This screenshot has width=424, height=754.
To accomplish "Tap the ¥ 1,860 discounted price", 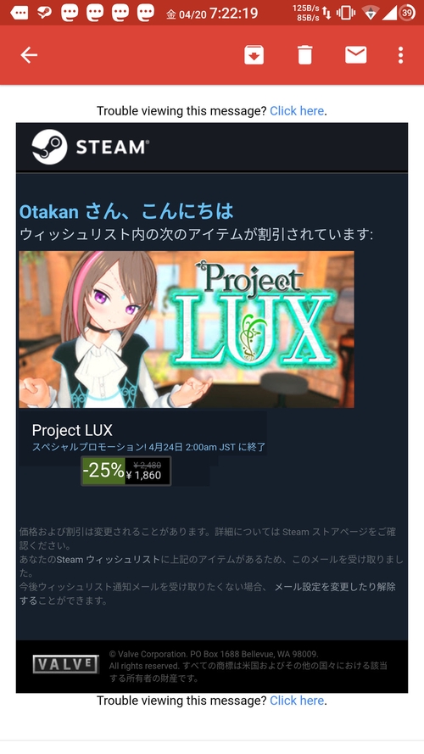I will (x=144, y=476).
